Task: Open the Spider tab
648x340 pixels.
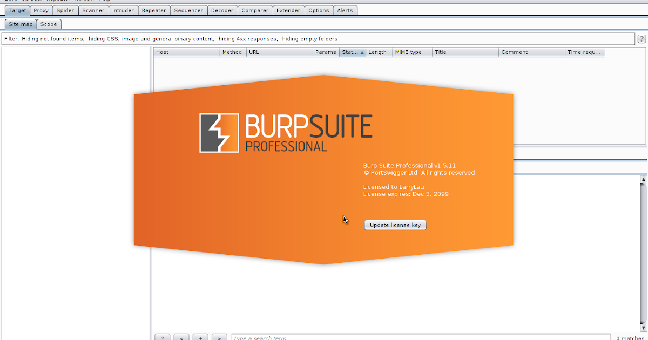Action: (65, 10)
